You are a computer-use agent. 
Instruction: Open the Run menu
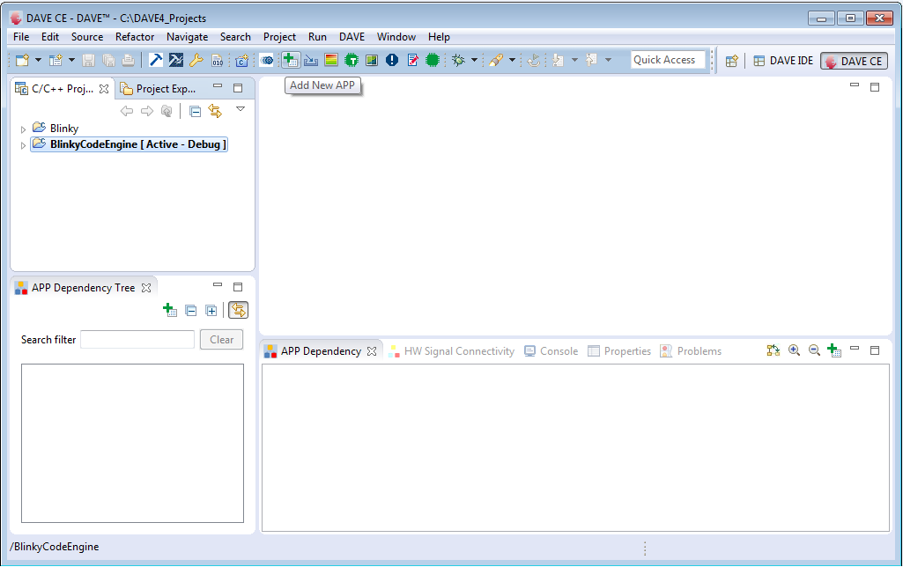pyautogui.click(x=317, y=37)
